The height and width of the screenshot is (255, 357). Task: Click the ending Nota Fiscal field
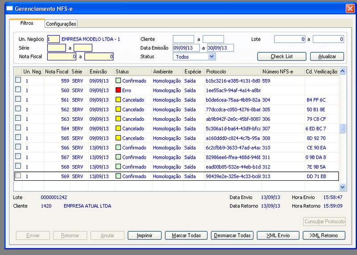pyautogui.click(x=99, y=56)
